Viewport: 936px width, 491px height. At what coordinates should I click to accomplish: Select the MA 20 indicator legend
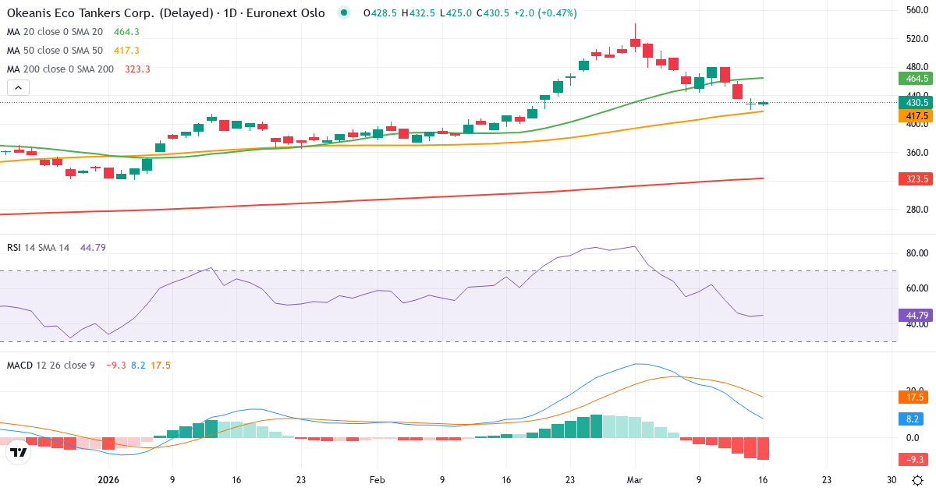point(55,31)
